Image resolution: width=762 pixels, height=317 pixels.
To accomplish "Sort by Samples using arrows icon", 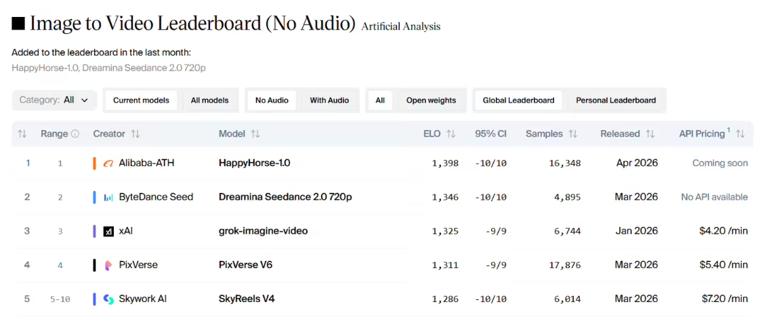I will [x=573, y=134].
